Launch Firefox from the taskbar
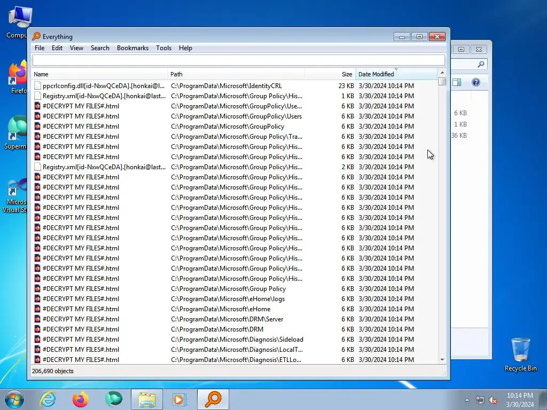The image size is (547, 410). point(80,399)
